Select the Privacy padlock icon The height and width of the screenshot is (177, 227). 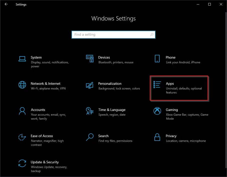tap(157, 137)
